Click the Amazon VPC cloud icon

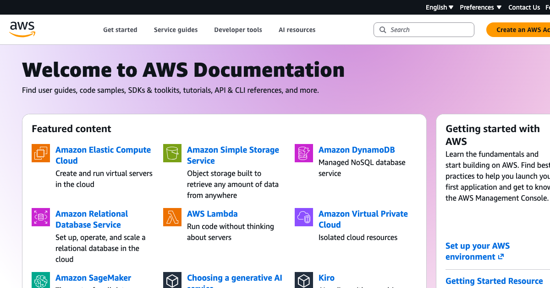coord(303,217)
